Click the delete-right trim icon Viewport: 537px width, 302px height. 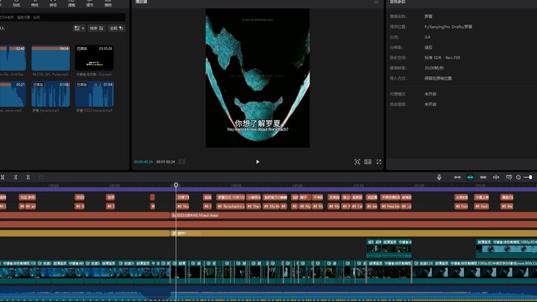tap(28, 177)
